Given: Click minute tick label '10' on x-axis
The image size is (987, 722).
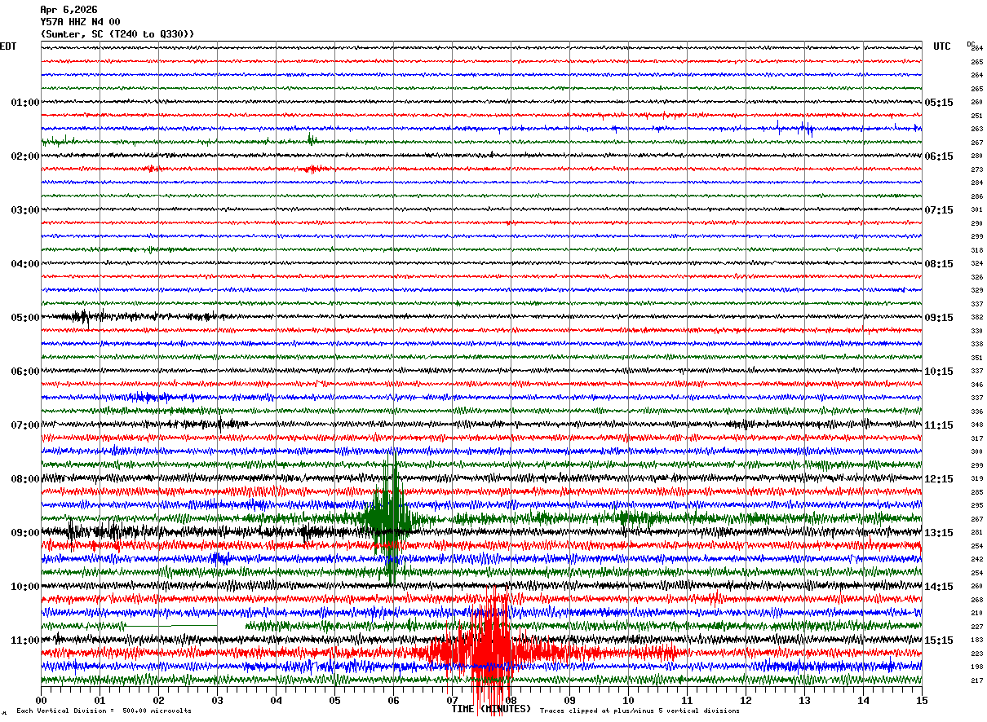Looking at the screenshot, I should (x=628, y=700).
